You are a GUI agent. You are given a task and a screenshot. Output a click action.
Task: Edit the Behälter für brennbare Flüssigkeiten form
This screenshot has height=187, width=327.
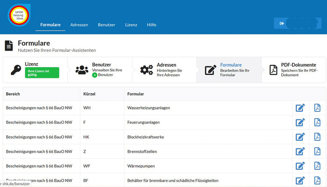[x=300, y=180]
